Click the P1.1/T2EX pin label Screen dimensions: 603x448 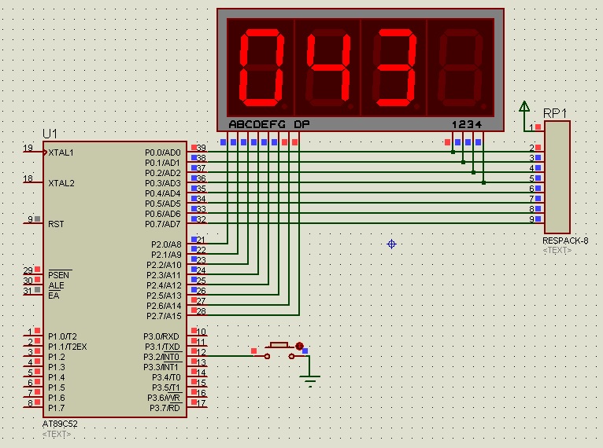click(67, 347)
